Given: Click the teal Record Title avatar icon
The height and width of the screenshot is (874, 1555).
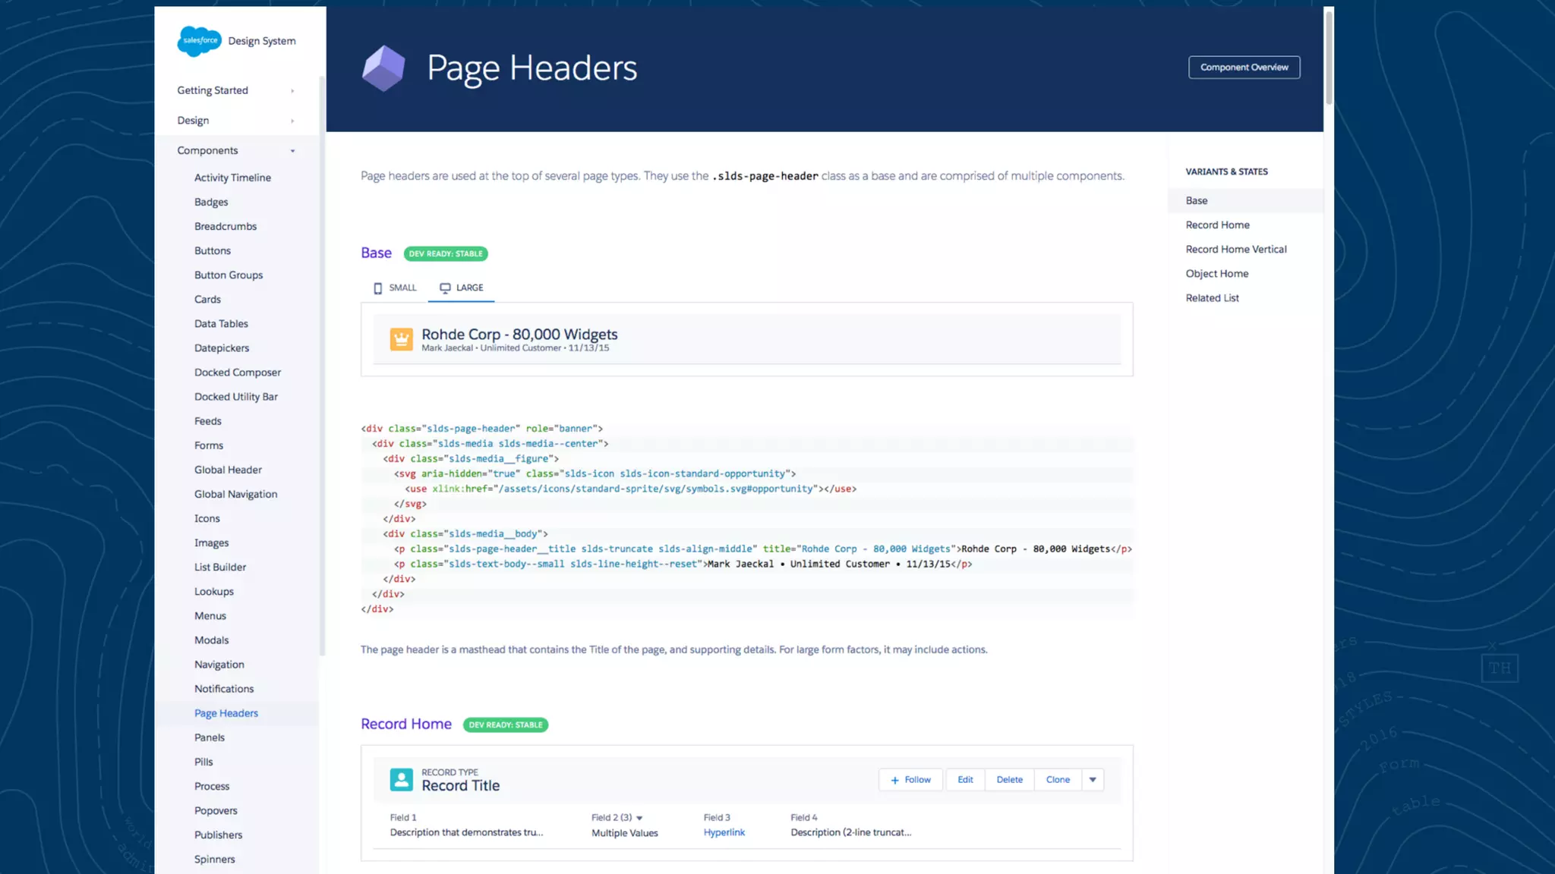Looking at the screenshot, I should click(401, 779).
